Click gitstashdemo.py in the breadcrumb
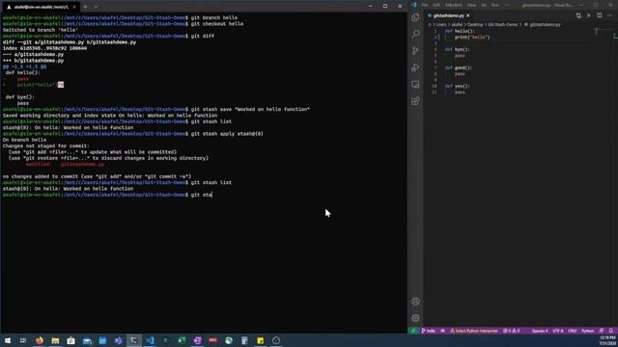The image size is (618, 347). [x=545, y=25]
